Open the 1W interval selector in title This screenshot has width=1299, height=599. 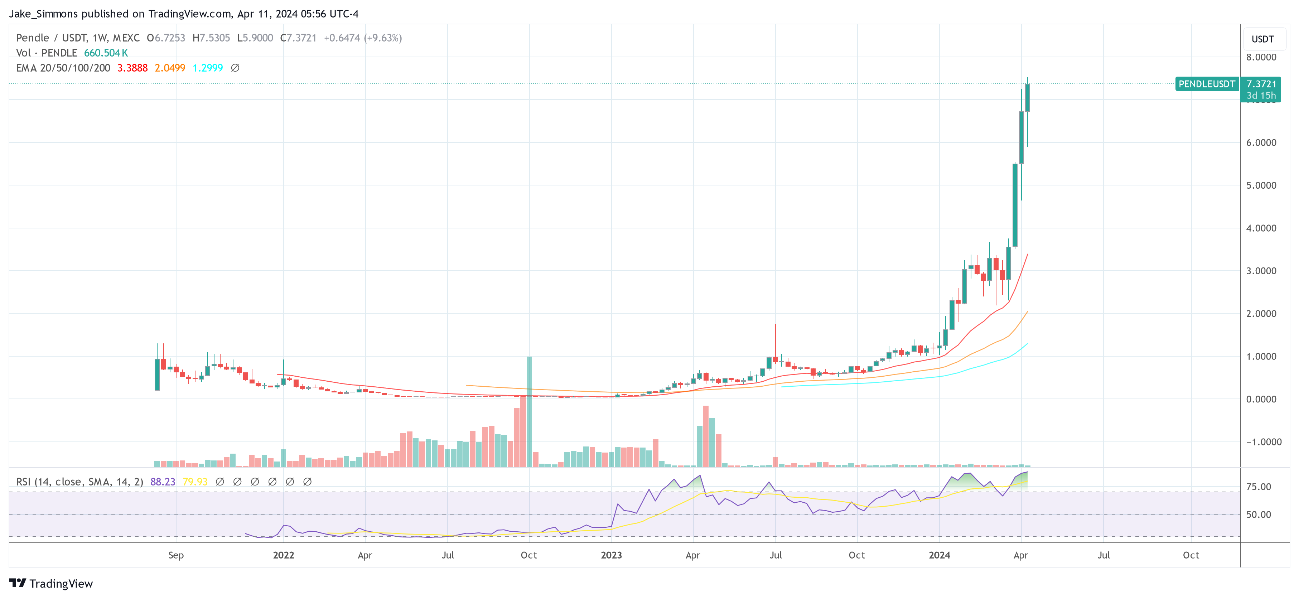pos(100,38)
